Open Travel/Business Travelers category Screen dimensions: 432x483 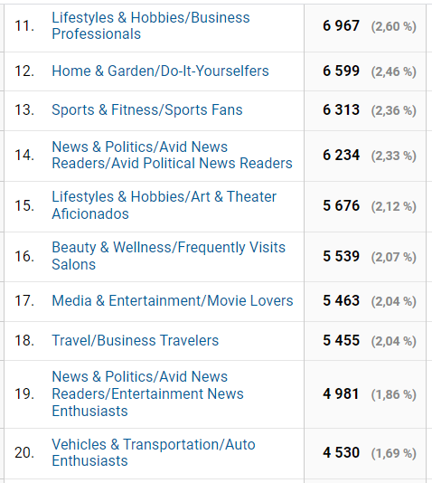point(135,341)
